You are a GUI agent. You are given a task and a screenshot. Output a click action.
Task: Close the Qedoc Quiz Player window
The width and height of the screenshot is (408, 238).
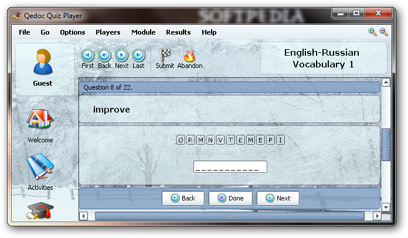click(x=378, y=13)
